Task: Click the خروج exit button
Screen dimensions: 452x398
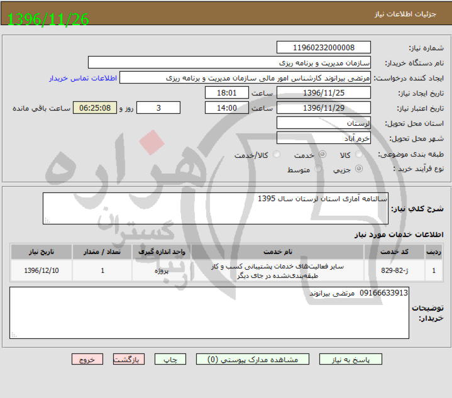Action: [87, 360]
